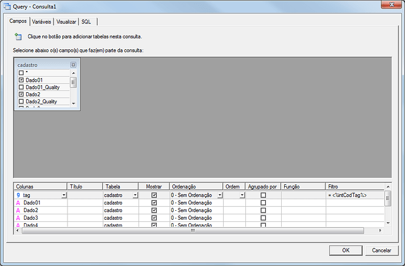The width and height of the screenshot is (405, 266).
Task: Click the Função column header
Action: pos(303,187)
